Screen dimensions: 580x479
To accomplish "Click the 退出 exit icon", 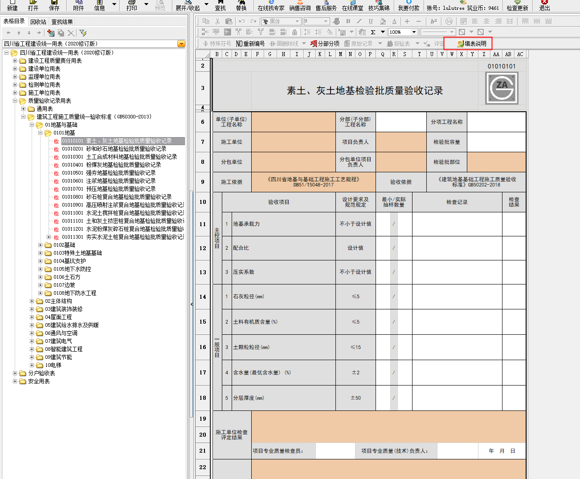I will click(544, 5).
